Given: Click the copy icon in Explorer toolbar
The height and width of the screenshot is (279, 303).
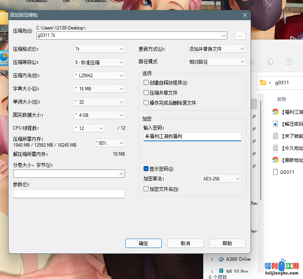Looking at the screenshot, I should point(270,62).
